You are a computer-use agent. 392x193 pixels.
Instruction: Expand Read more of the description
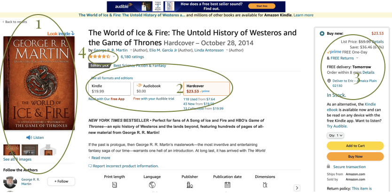coord(101,158)
